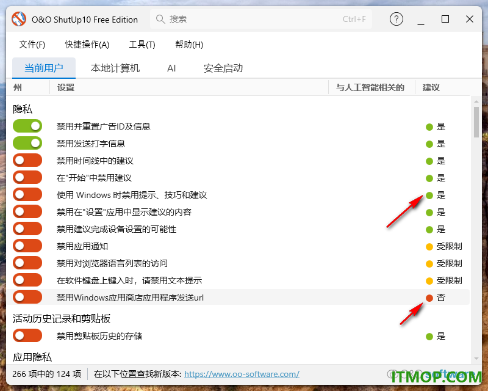Open the 帮助(H) menu
Viewport: 488px width, 391px height.
189,45
